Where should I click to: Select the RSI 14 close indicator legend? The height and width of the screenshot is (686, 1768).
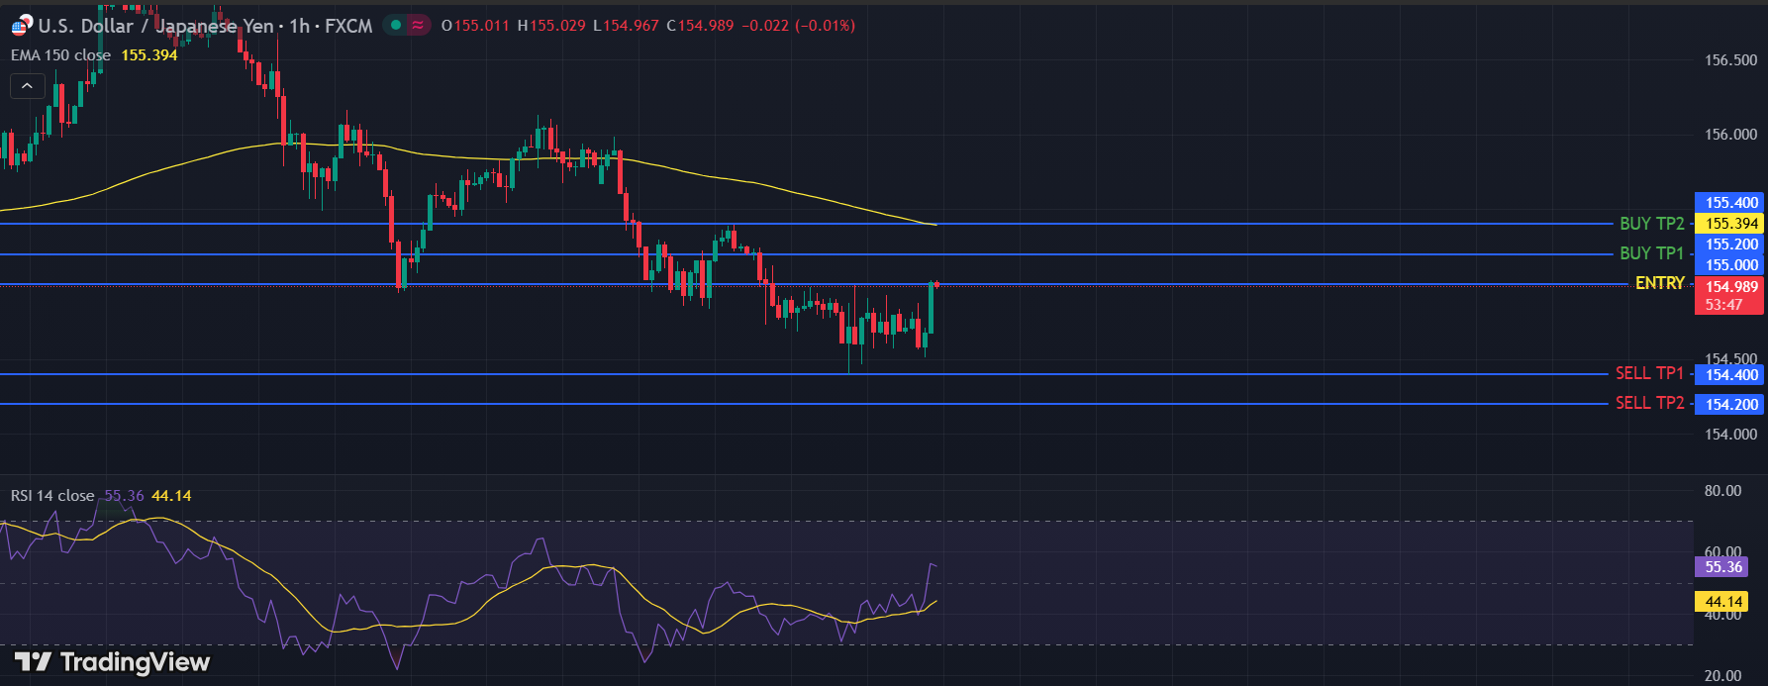(x=52, y=496)
